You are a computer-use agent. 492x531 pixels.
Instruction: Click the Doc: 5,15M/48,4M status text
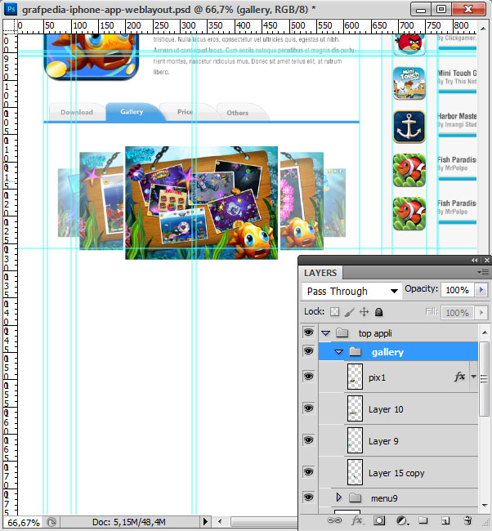coord(129,522)
